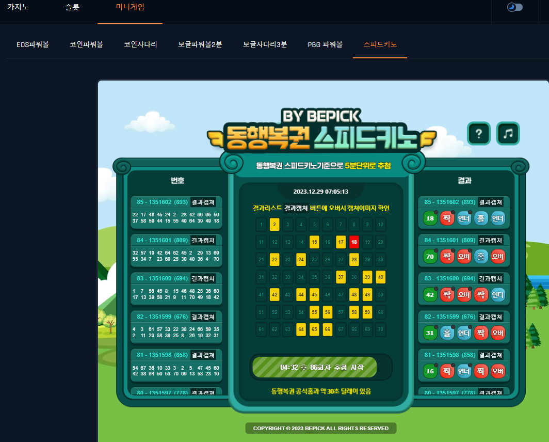Click the green 18 result ball in round 85
549x442 pixels.
point(430,218)
